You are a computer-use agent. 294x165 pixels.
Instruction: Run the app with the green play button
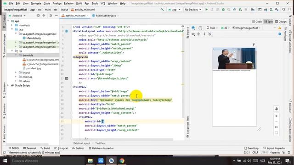point(206,10)
